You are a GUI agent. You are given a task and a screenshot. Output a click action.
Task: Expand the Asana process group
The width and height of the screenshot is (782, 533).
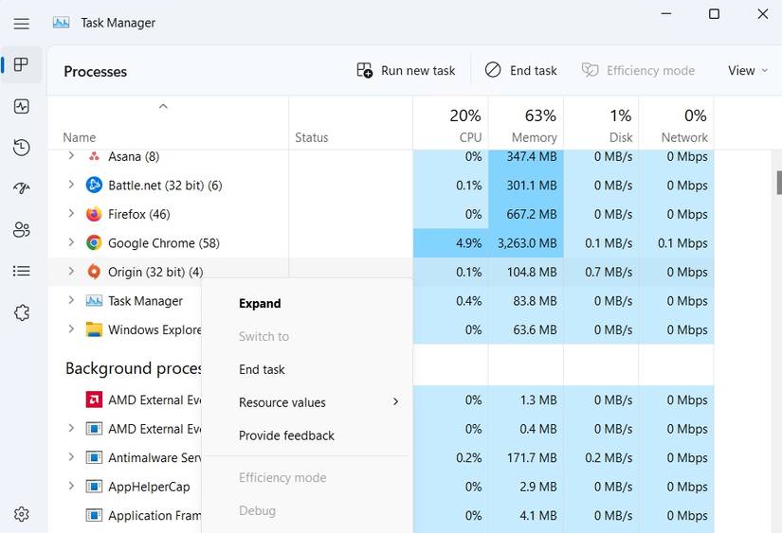(71, 156)
